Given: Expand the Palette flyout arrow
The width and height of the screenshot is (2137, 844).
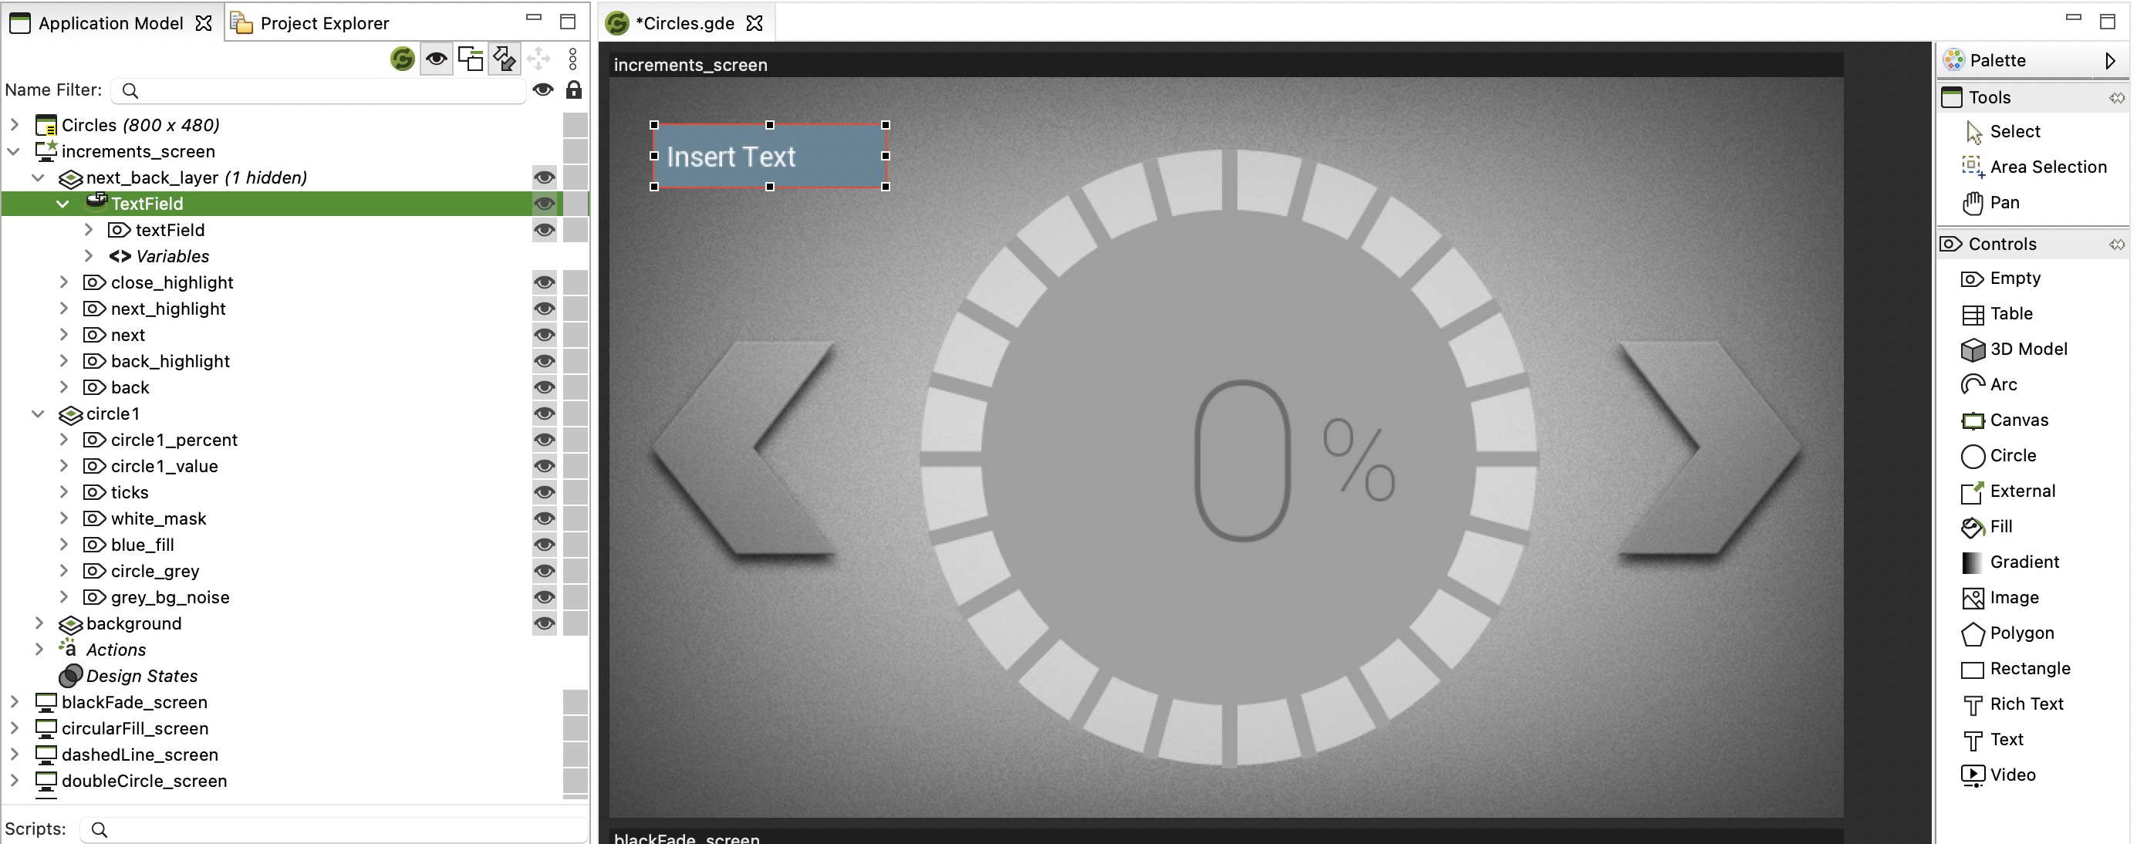Looking at the screenshot, I should click(2111, 61).
